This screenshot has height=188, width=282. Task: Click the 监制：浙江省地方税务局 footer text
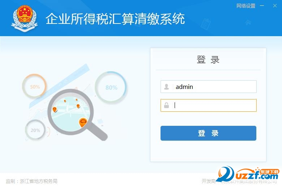pyautogui.click(x=31, y=181)
